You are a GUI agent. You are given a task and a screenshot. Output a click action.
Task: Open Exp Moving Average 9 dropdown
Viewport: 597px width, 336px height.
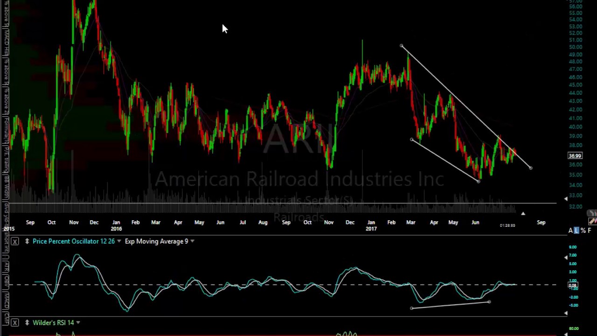coord(192,241)
